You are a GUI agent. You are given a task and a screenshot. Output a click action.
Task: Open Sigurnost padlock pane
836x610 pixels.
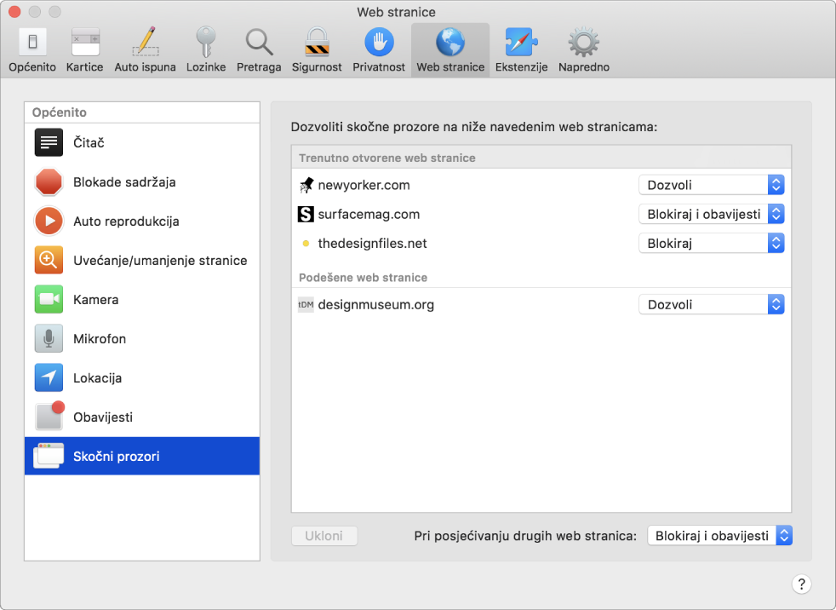pos(317,51)
